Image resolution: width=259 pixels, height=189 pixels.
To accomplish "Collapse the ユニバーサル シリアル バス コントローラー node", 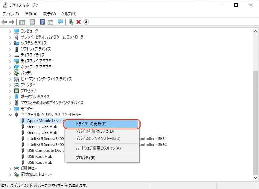I will (x=10, y=115).
